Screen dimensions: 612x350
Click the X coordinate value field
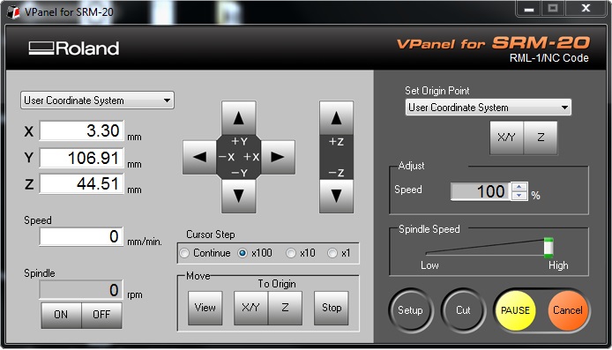pos(82,130)
